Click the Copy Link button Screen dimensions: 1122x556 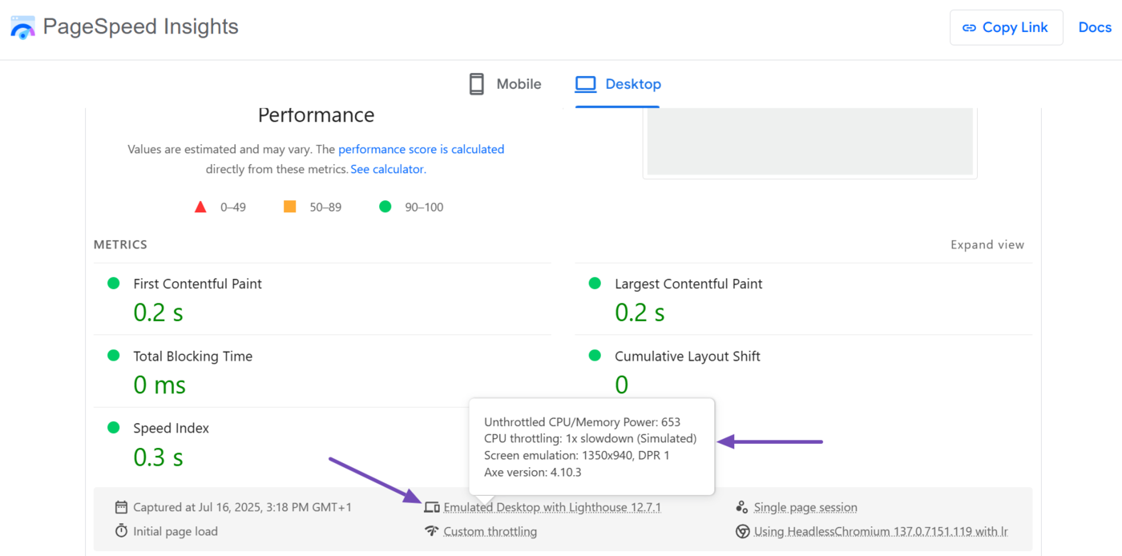tap(1007, 27)
